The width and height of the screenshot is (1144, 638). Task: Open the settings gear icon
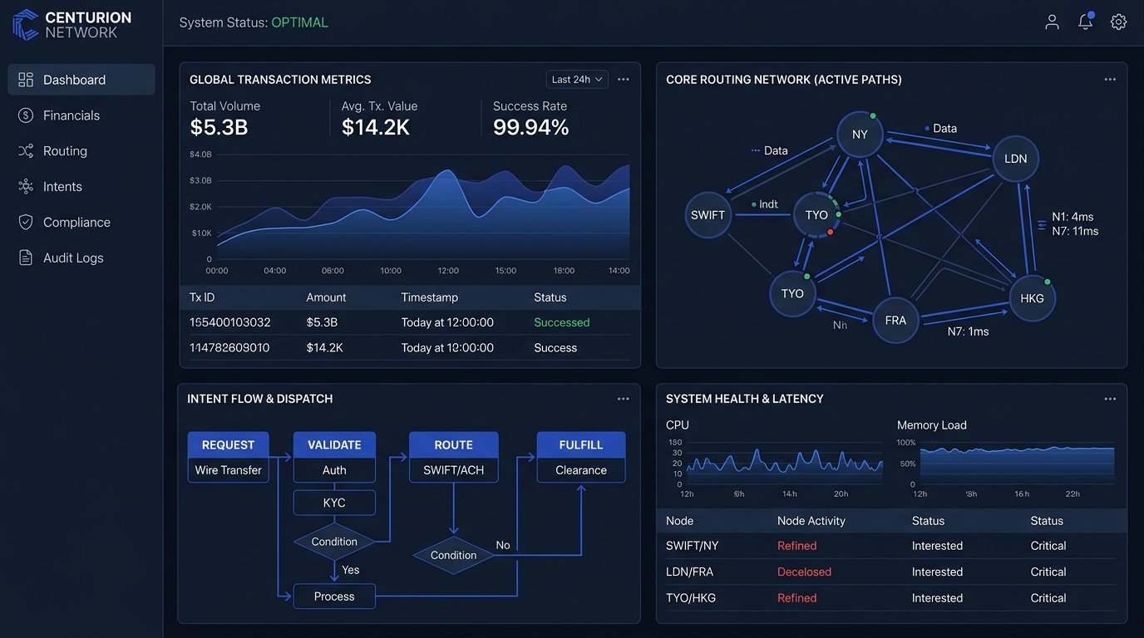[1119, 22]
